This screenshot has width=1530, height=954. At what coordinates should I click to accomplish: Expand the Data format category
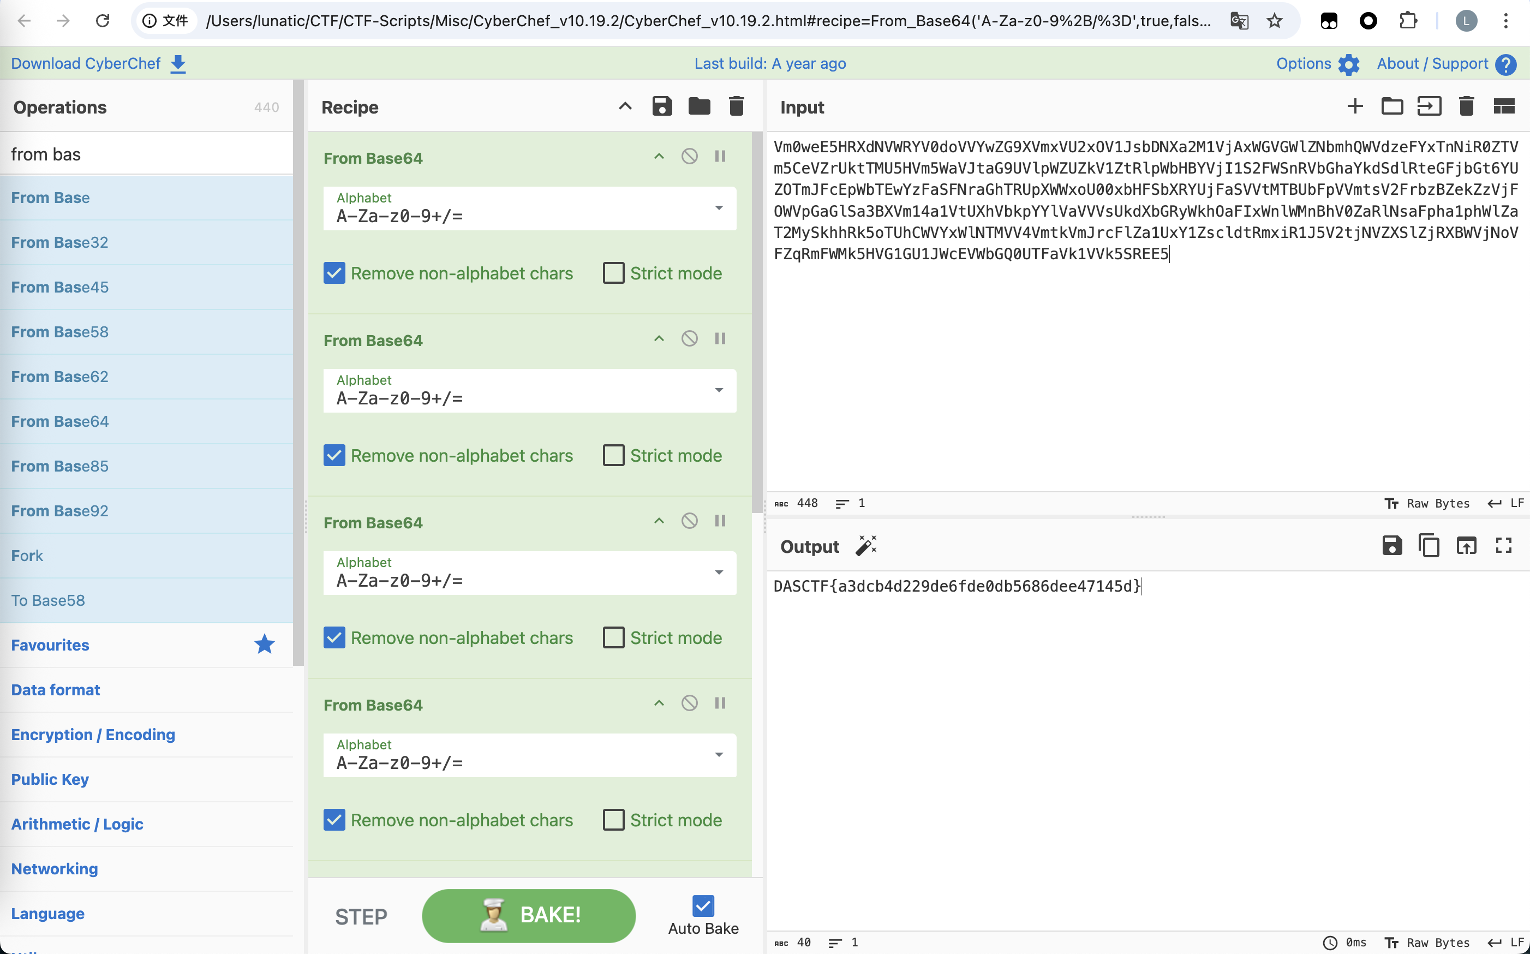pos(146,690)
